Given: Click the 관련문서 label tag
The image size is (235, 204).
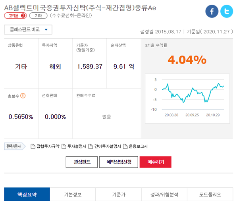Looking at the screenshot, I should coord(15,146).
